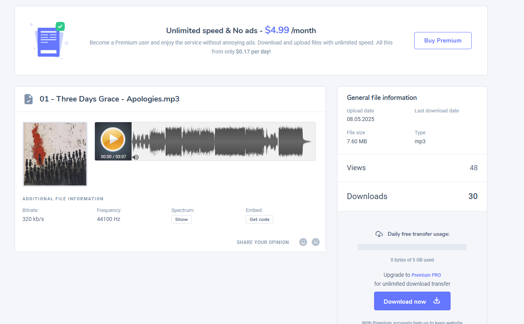Click the $4.99 price text
The width and height of the screenshot is (524, 324).
click(277, 30)
